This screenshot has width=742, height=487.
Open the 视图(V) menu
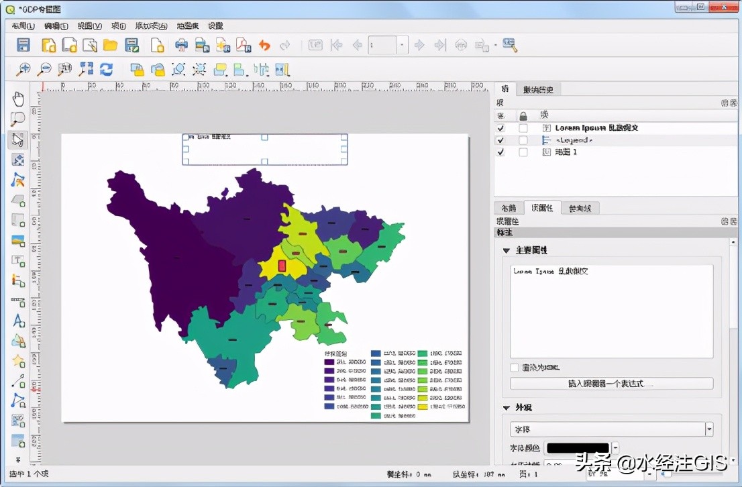pos(89,26)
